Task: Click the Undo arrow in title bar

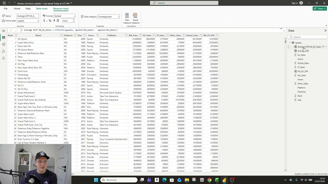Action: [x=9, y=3]
